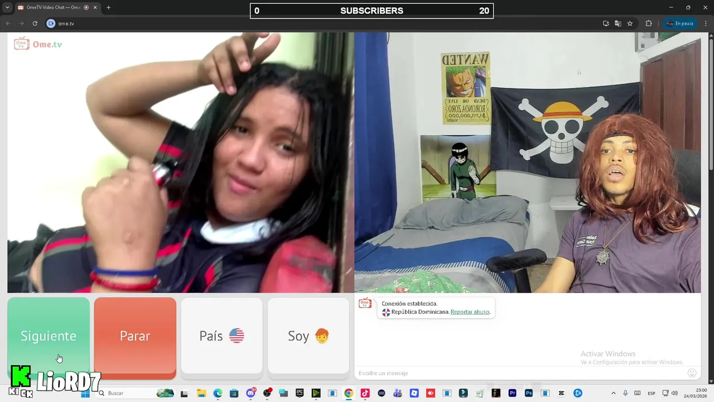Open CapCut from the taskbar
The height and width of the screenshot is (402, 714).
tap(562, 393)
